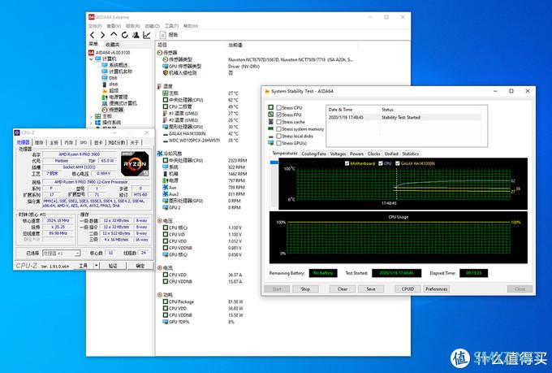Click the Clear button in stability test
Screen dimensions: 552x373
pos(343,288)
